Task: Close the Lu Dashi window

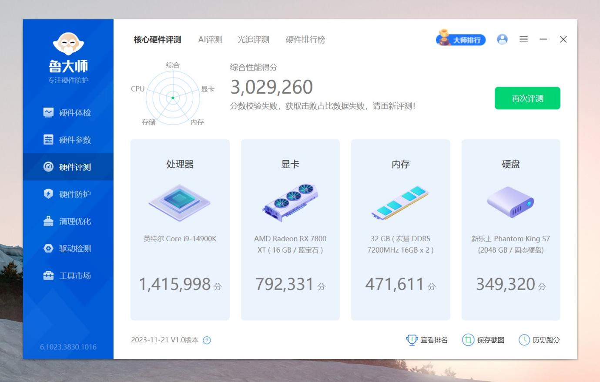Action: pyautogui.click(x=563, y=39)
